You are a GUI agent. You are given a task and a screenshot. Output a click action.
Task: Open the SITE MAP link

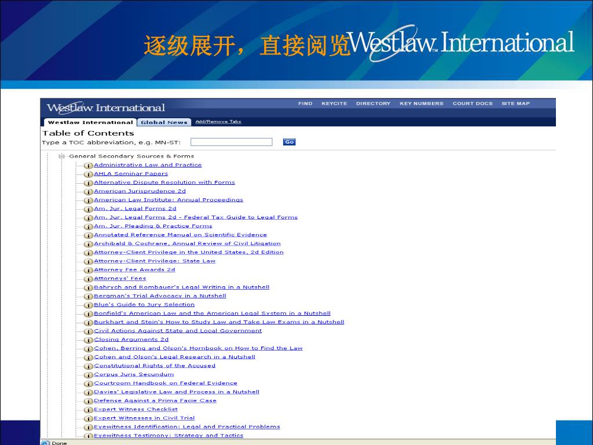tap(515, 104)
